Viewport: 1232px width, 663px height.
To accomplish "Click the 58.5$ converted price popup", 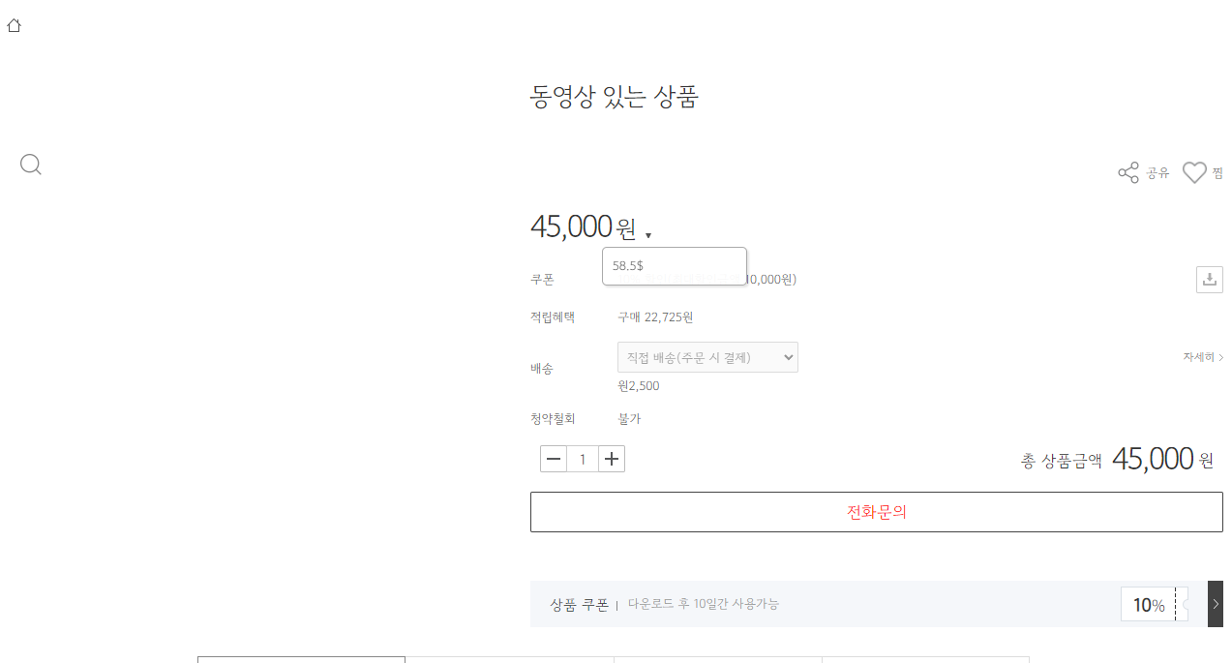I will point(674,266).
